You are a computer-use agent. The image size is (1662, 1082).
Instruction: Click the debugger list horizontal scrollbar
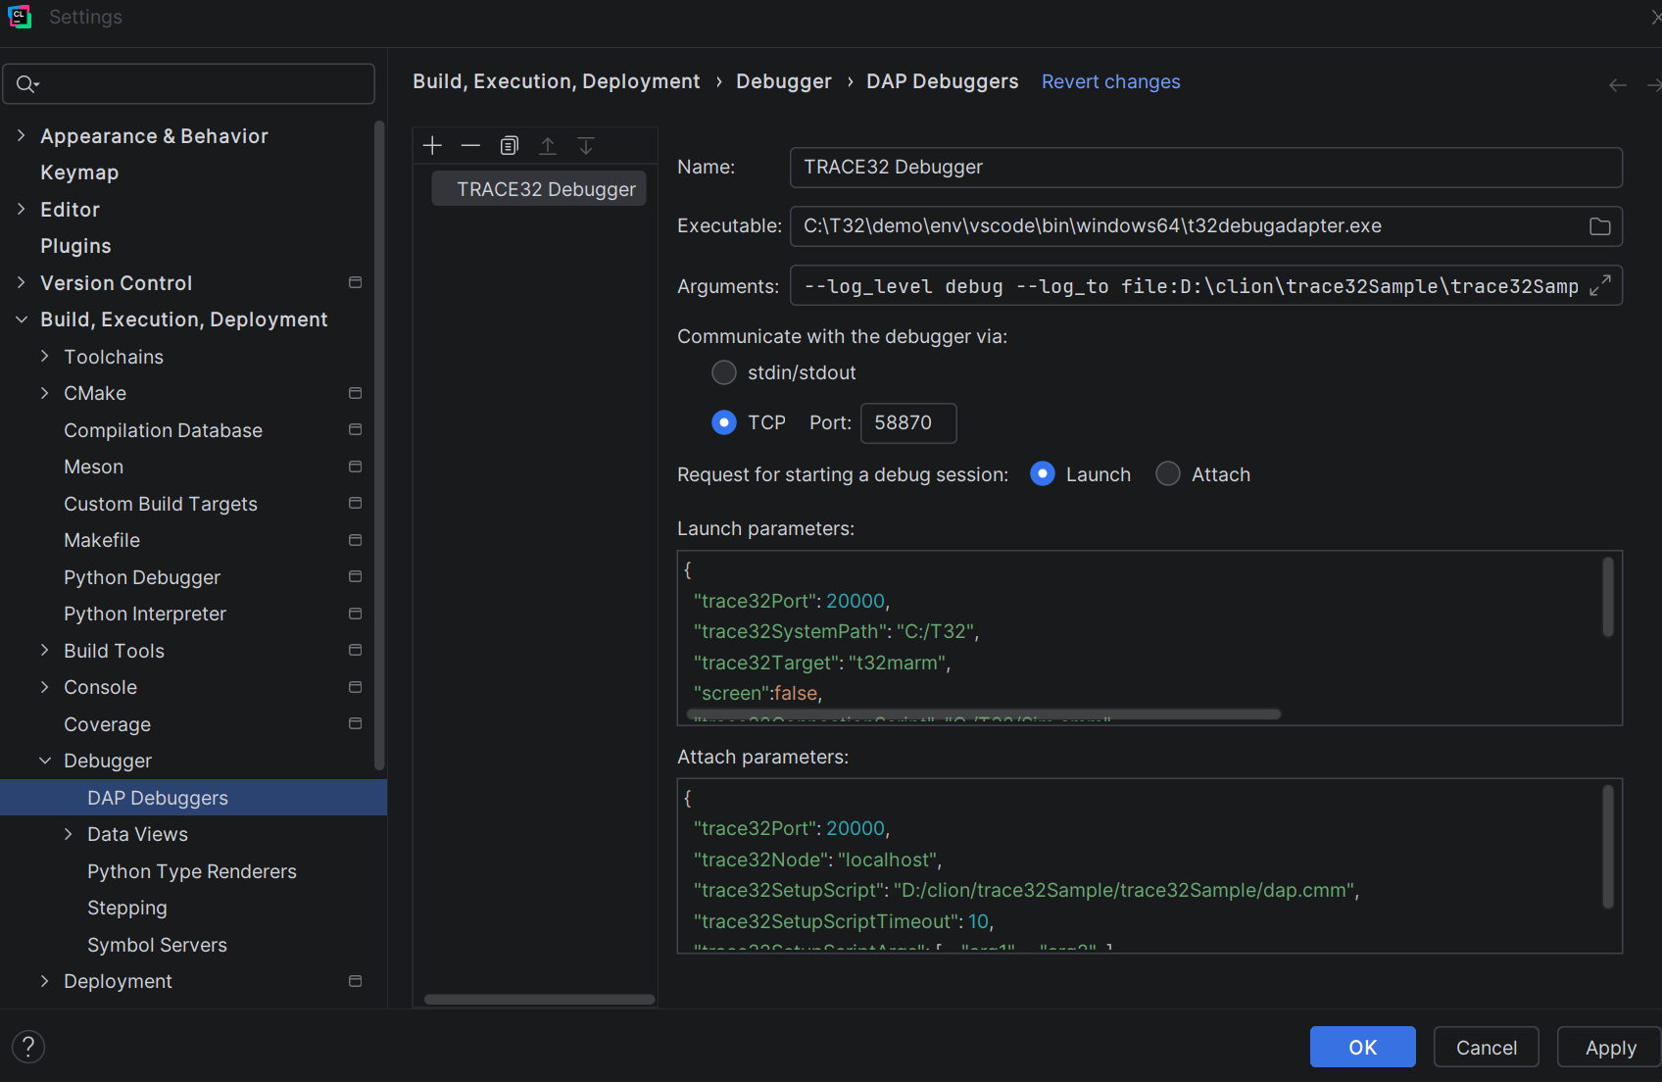point(539,1000)
